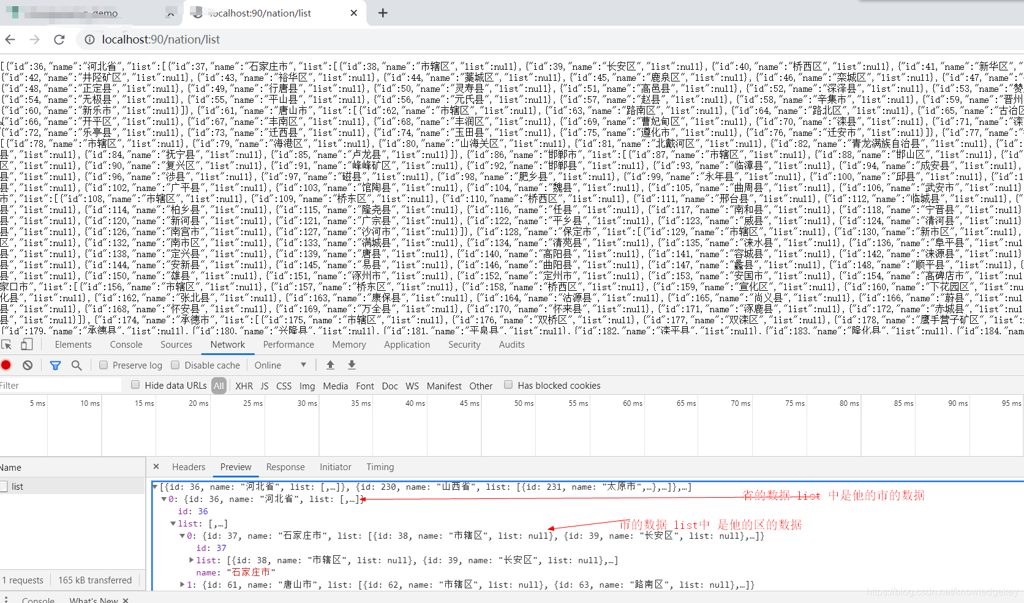Filter requests by JS
The height and width of the screenshot is (603, 1024).
click(x=265, y=386)
